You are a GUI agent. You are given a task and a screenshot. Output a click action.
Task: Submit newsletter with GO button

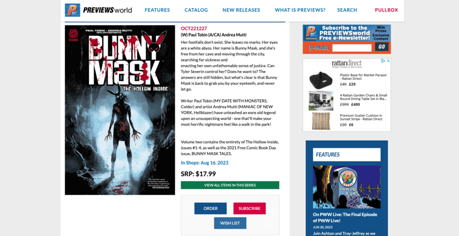tap(382, 47)
